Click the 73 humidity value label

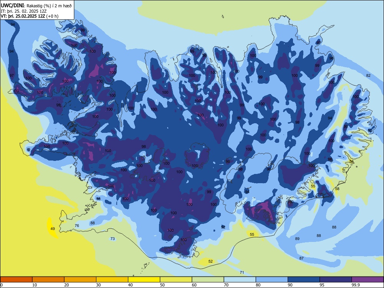(x=113, y=238)
